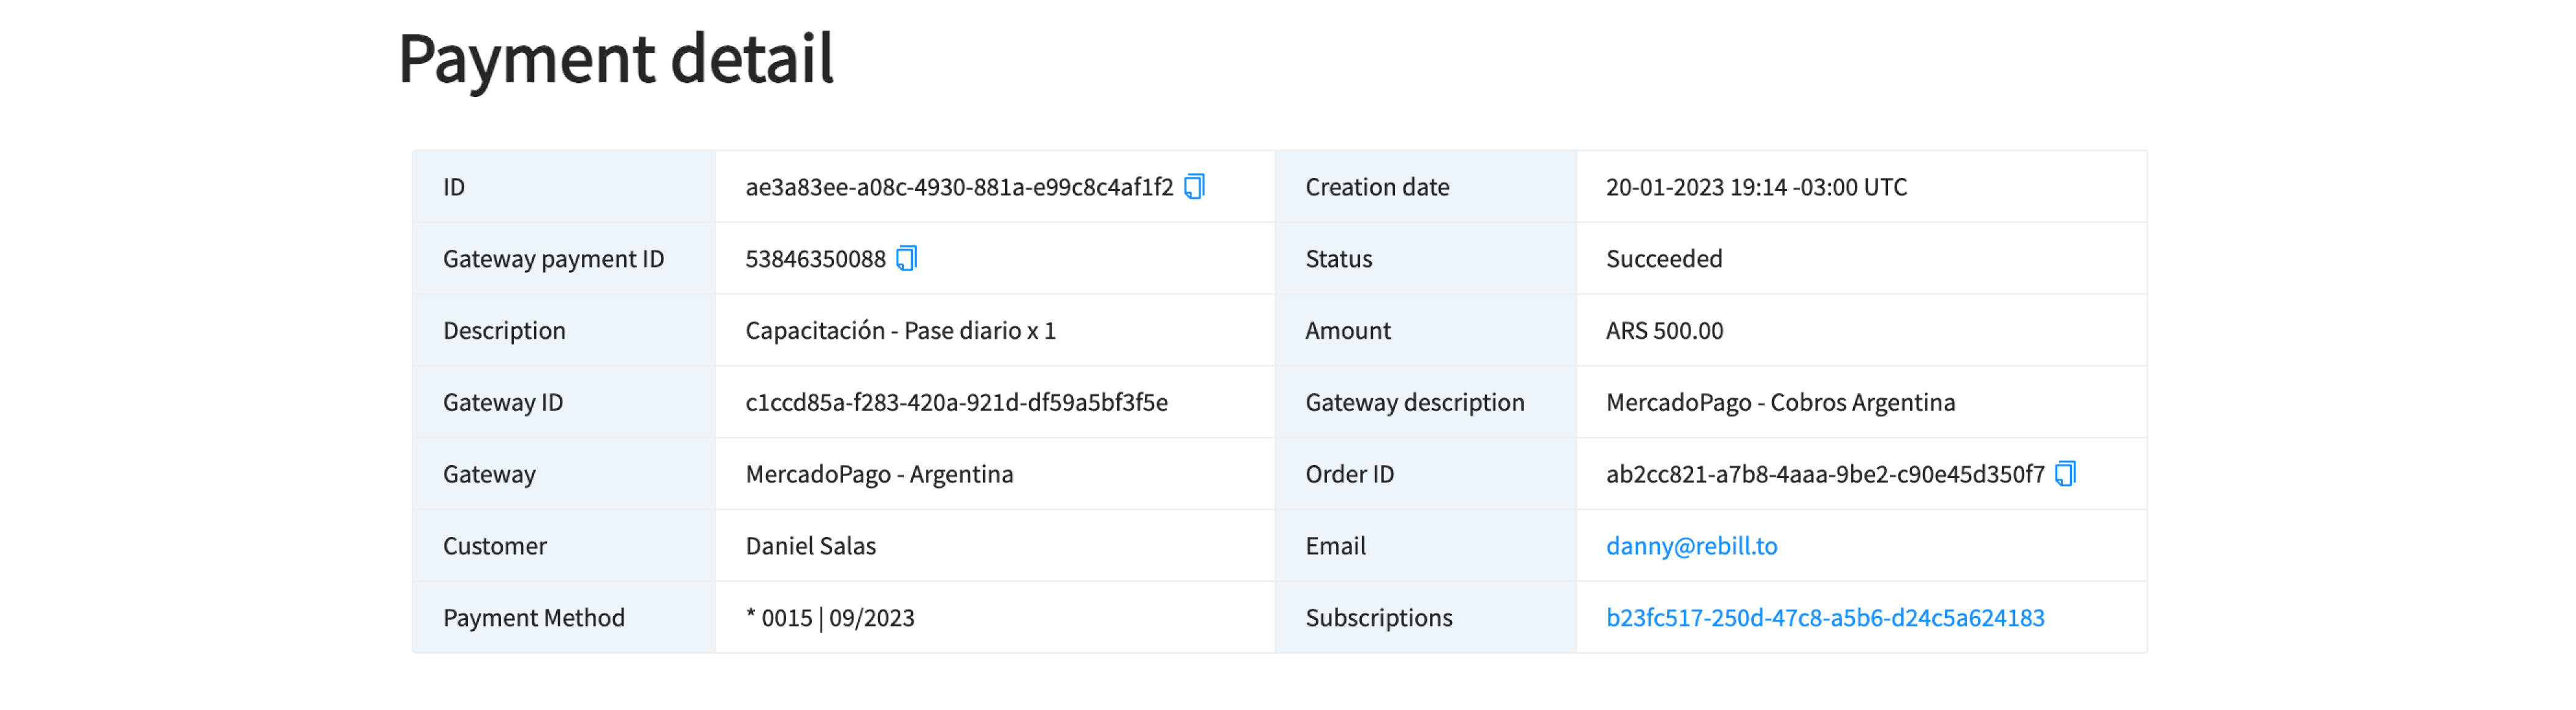
Task: Click the Order ID value ab2cc821
Action: pos(1824,475)
